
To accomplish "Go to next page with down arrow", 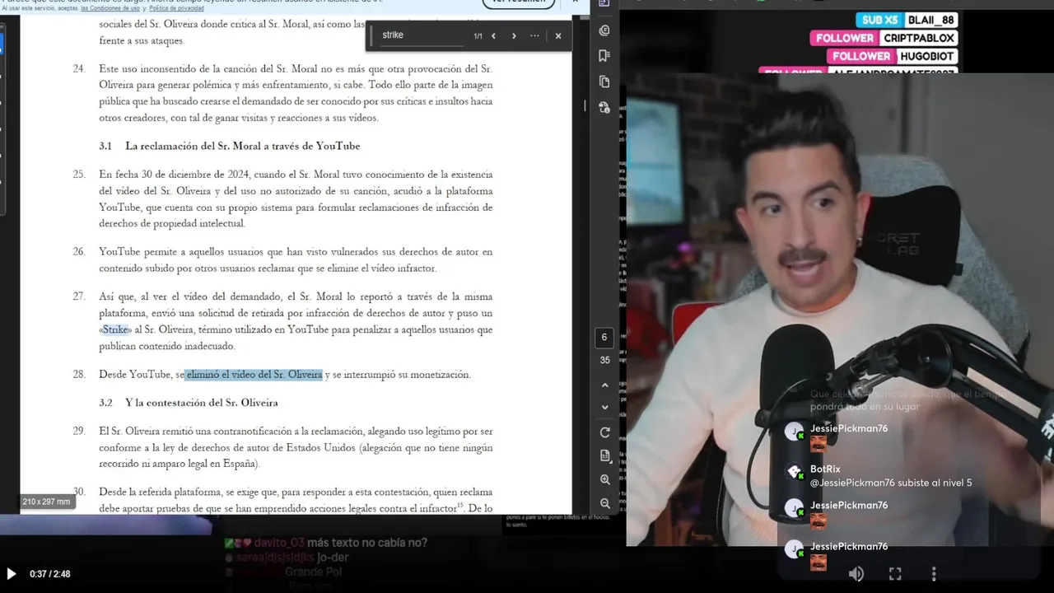I will point(604,407).
